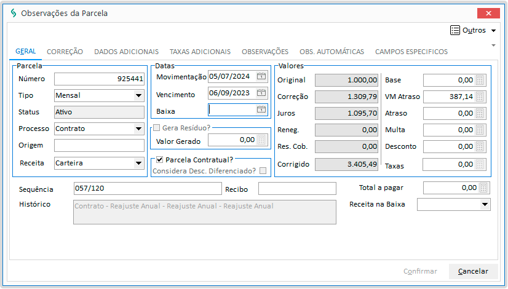Click the Desconto calculator icon
Screen dimensions: 508x289
pos(480,146)
